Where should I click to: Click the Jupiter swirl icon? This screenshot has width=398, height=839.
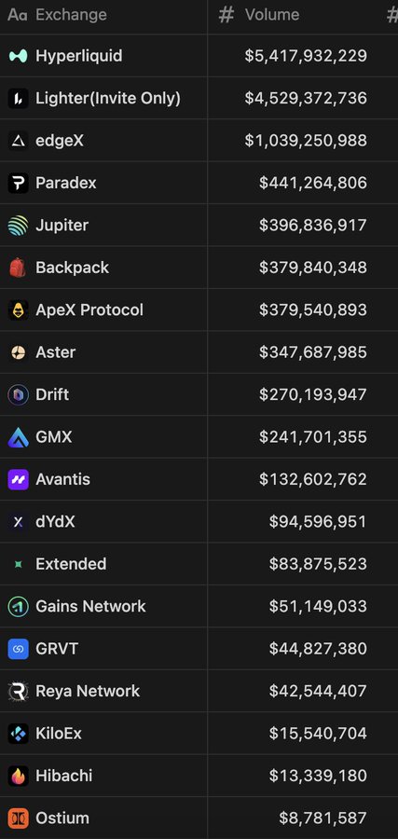[19, 226]
